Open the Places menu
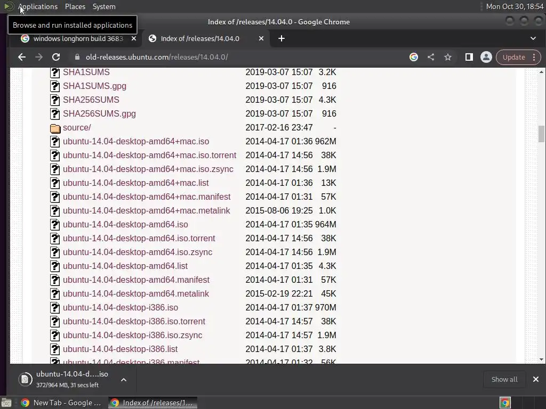546x409 pixels. click(x=75, y=6)
